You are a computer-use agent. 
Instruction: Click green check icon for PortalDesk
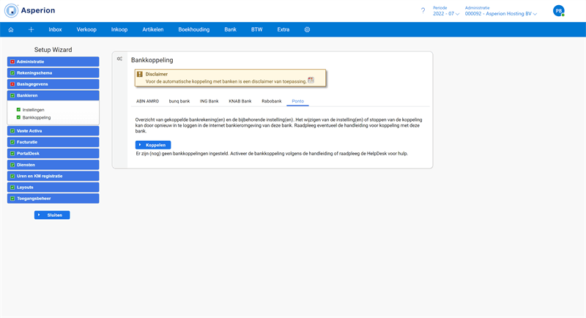click(12, 153)
